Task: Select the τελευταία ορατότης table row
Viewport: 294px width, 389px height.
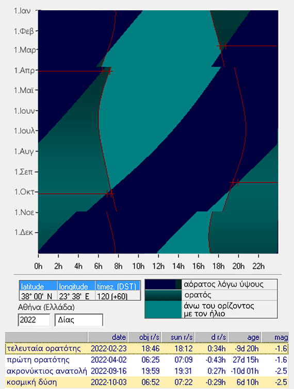Action: (147, 348)
